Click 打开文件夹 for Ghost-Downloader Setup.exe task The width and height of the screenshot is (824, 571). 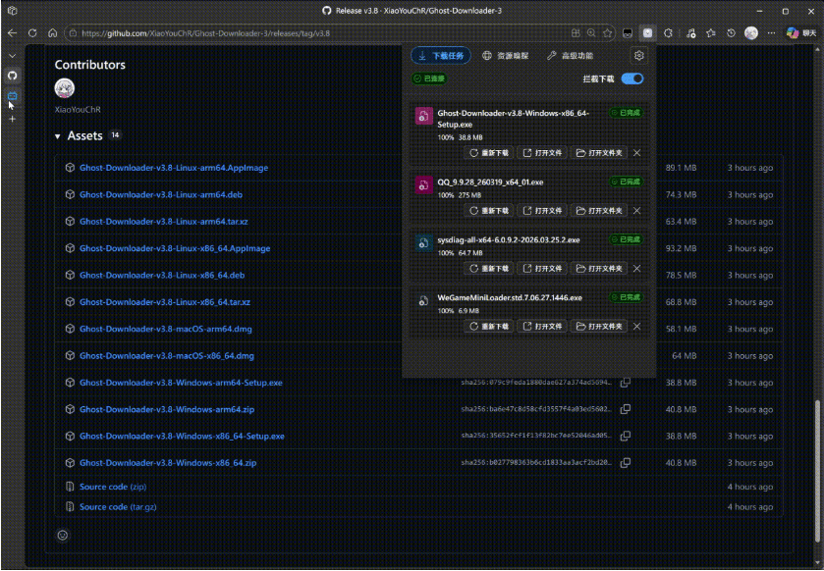point(599,153)
